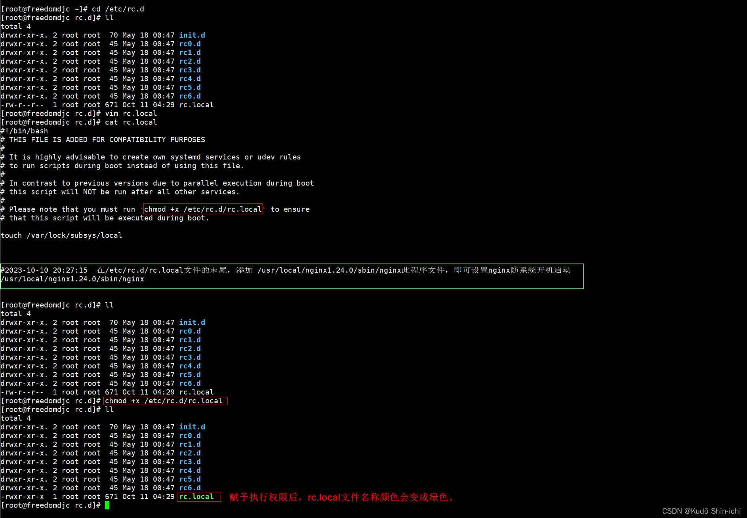
Task: Click the chmod +x command typed at the prompt
Action: 164,401
